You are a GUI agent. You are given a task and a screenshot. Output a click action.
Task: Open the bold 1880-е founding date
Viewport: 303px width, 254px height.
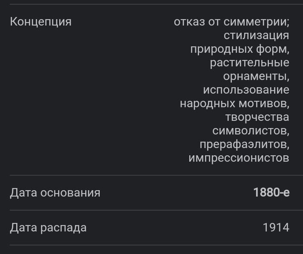pyautogui.click(x=271, y=193)
